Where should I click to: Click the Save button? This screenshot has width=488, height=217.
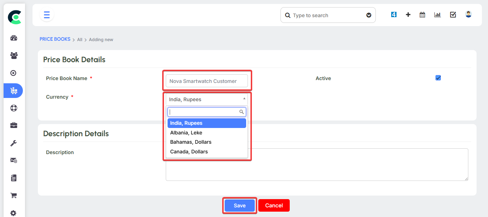point(239,206)
